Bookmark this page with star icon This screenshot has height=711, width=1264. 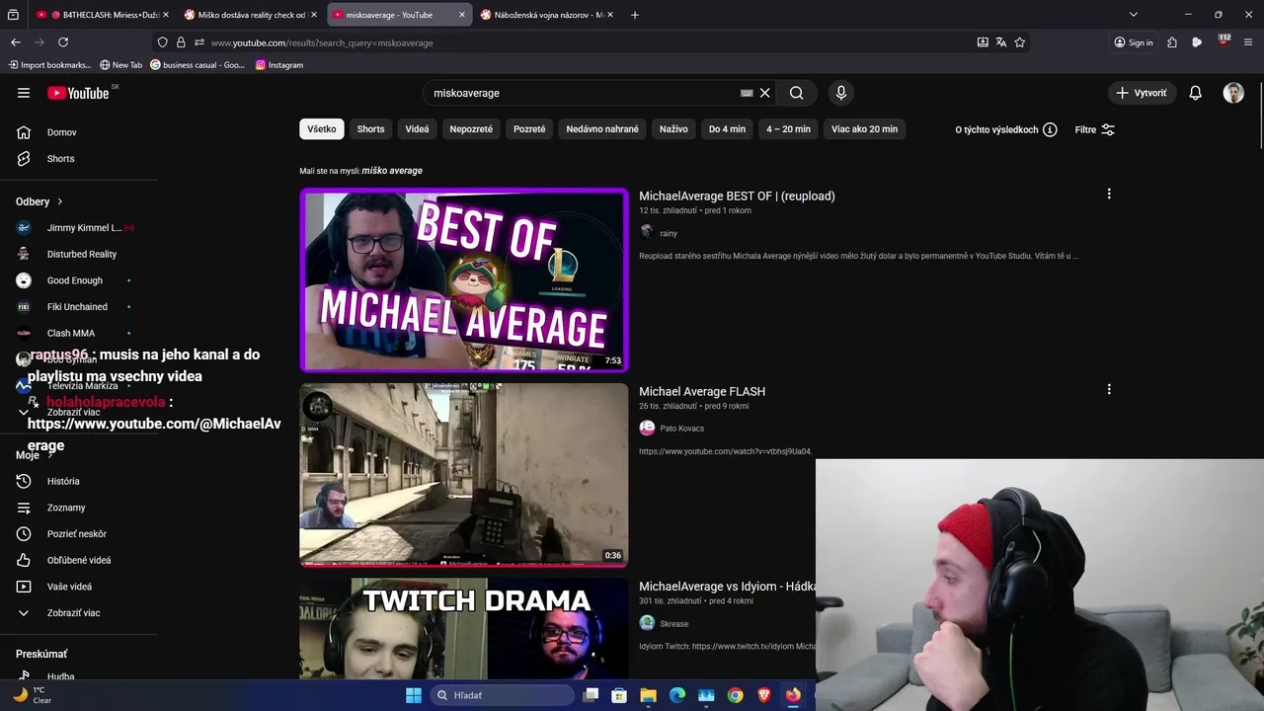[1020, 42]
